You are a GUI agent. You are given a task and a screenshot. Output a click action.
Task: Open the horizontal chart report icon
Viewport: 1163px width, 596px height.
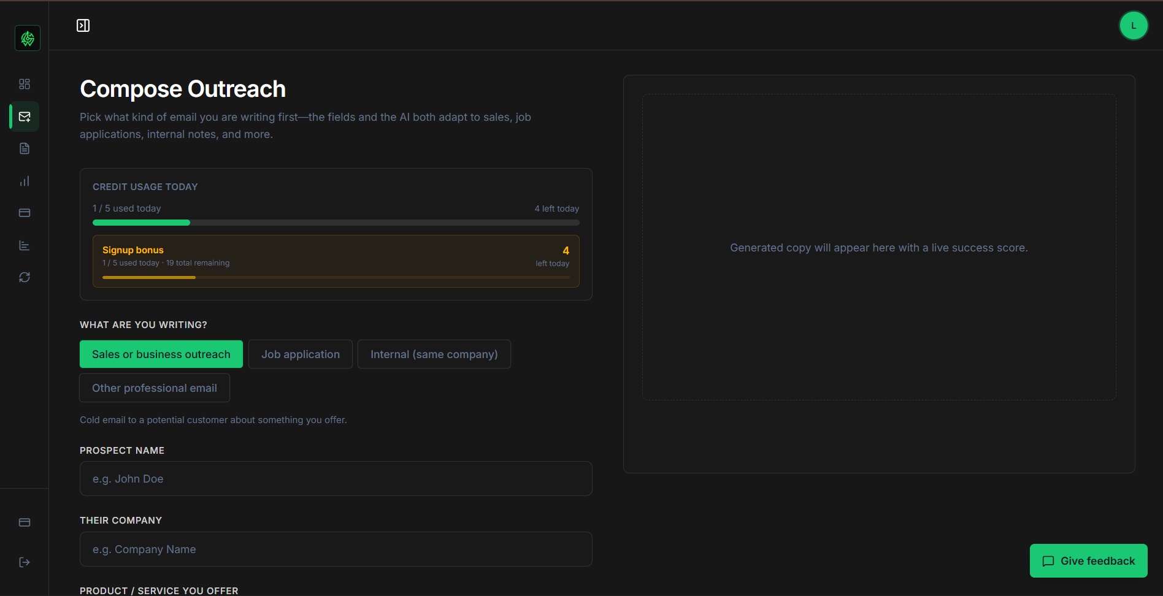pyautogui.click(x=25, y=245)
